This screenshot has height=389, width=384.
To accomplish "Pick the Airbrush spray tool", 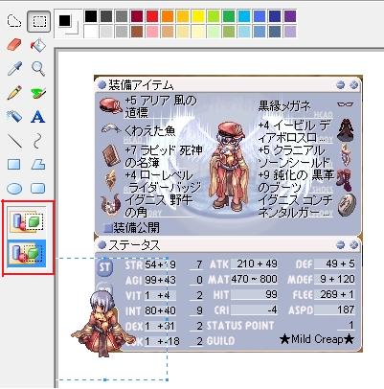I will [14, 117].
